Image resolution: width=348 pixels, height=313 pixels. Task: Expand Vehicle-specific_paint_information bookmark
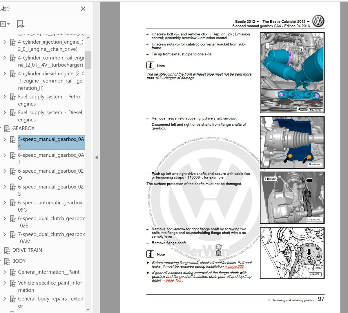coord(5,283)
